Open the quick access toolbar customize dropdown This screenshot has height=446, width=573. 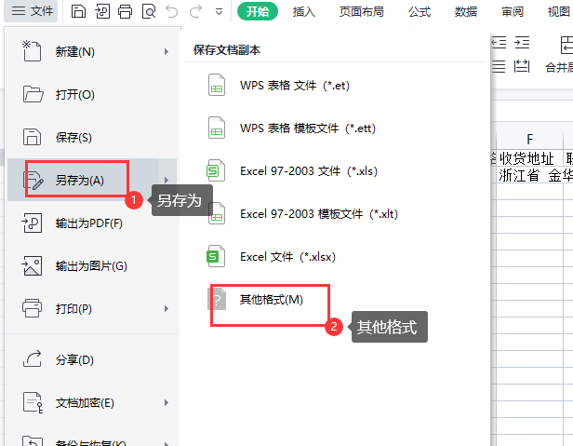(x=219, y=11)
